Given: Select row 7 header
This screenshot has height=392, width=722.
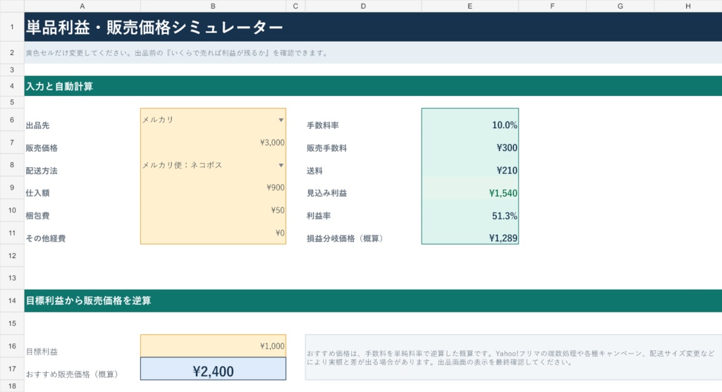Looking at the screenshot, I should coord(12,142).
